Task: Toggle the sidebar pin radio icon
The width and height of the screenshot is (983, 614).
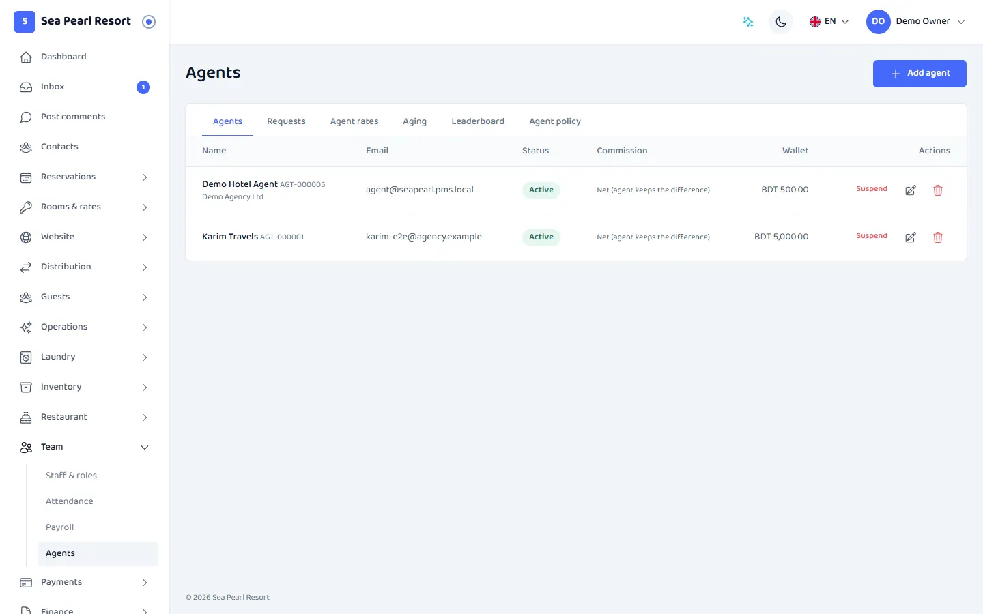Action: tap(149, 22)
